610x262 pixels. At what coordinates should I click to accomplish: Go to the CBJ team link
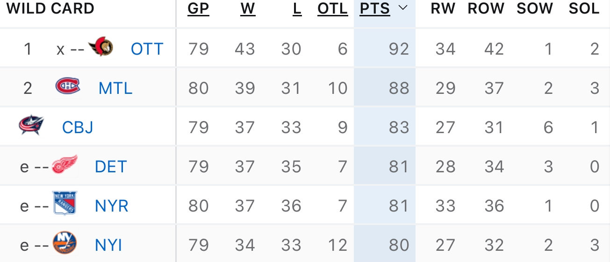click(78, 127)
